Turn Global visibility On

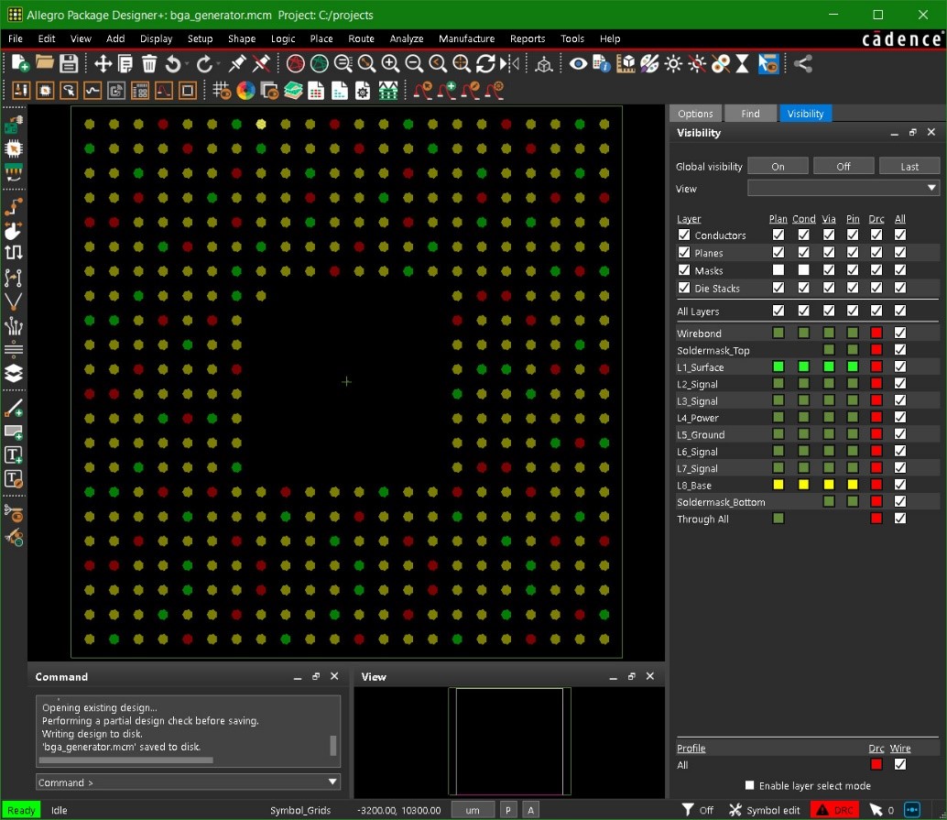click(777, 166)
